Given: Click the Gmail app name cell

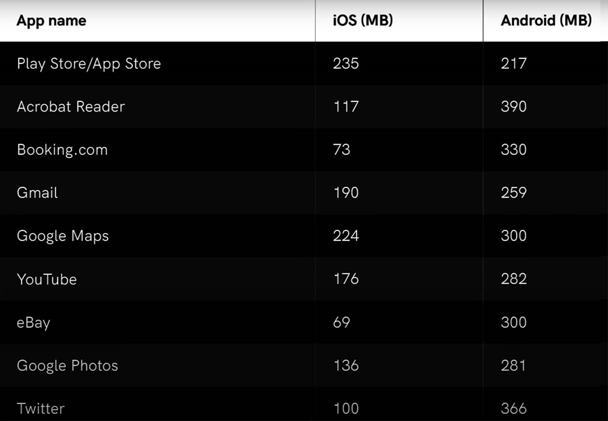Looking at the screenshot, I should [37, 193].
